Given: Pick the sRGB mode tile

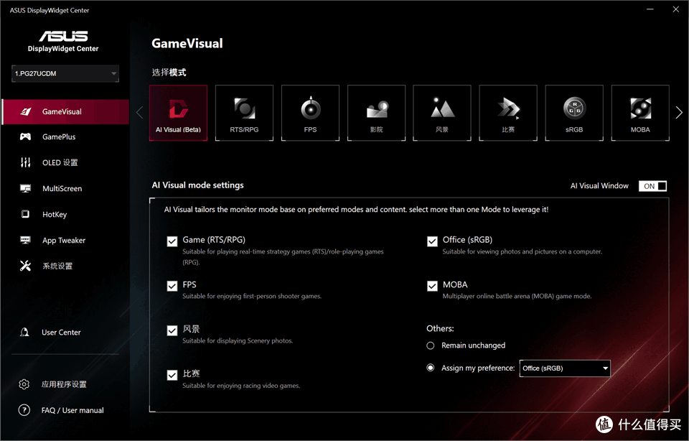Looking at the screenshot, I should [x=574, y=113].
